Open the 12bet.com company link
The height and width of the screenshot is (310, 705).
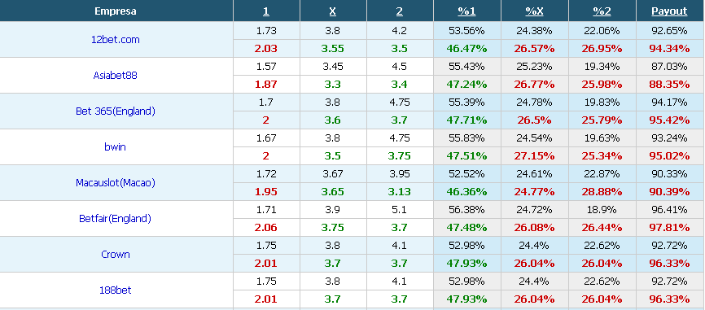(x=115, y=40)
